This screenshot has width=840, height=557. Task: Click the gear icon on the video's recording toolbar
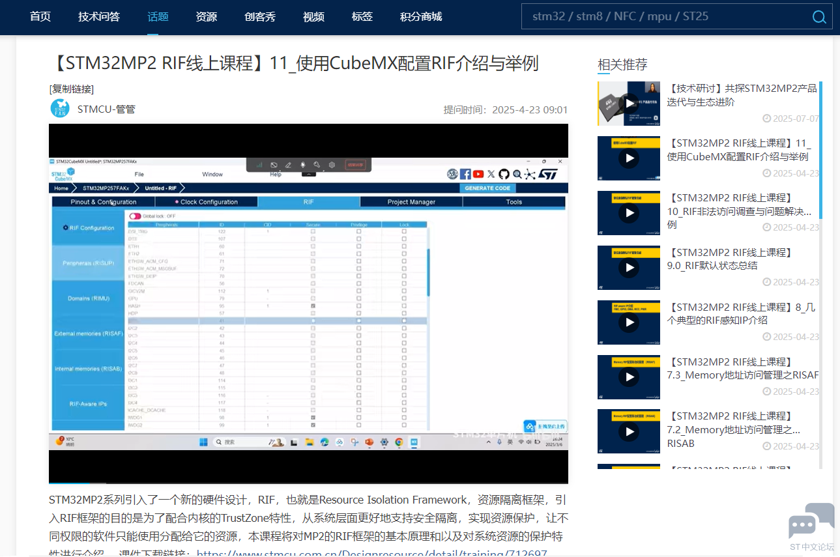click(x=332, y=165)
